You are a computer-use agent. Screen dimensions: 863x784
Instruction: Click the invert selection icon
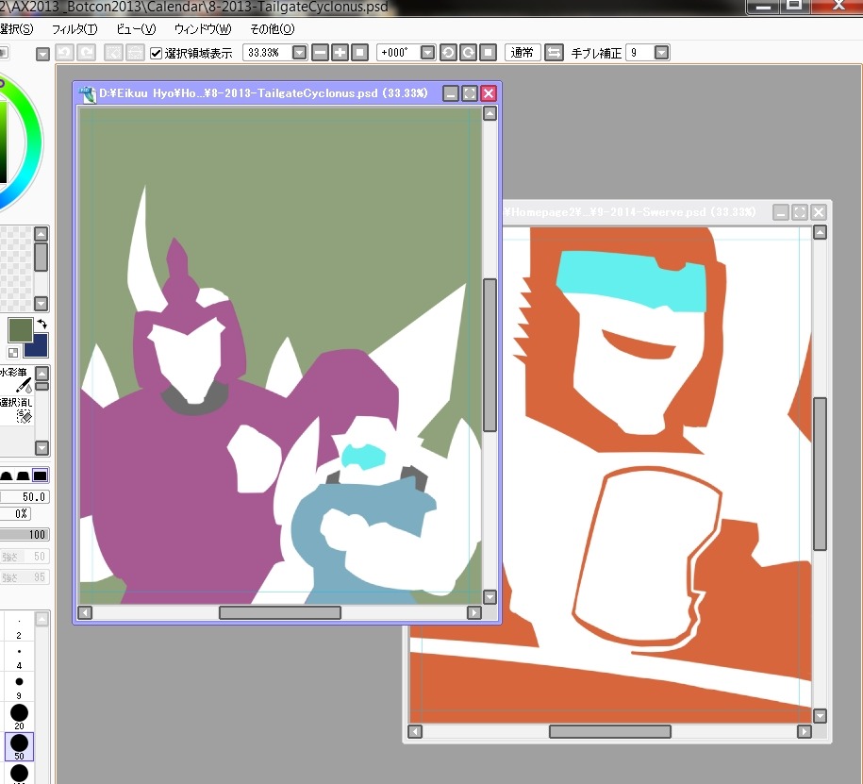tap(135, 53)
